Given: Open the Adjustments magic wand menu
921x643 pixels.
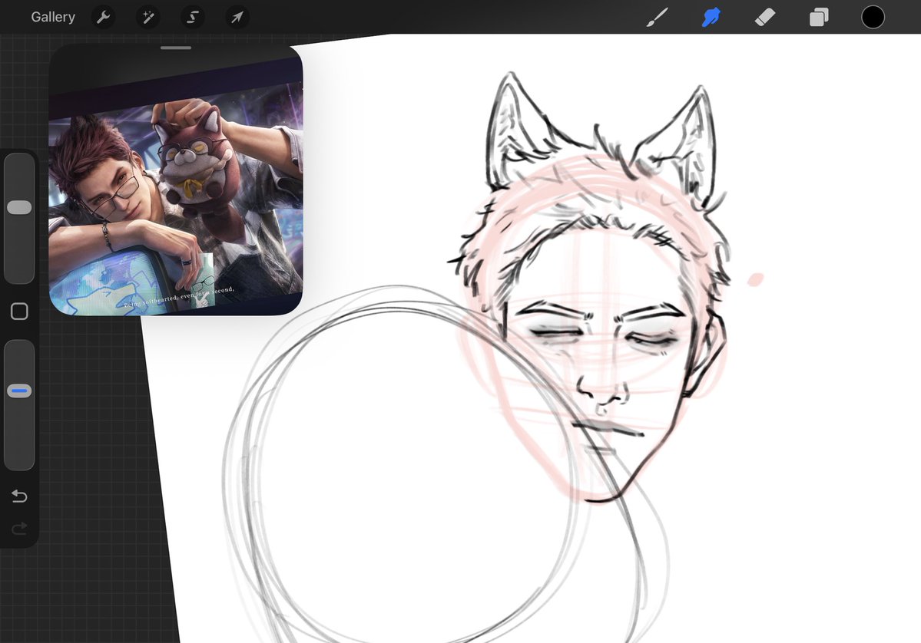Looking at the screenshot, I should pos(148,17).
